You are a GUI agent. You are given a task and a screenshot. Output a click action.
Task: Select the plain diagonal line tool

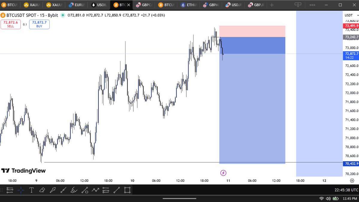[x=117, y=190]
